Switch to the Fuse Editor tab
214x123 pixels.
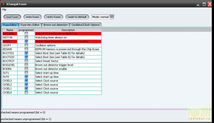click(x=10, y=25)
